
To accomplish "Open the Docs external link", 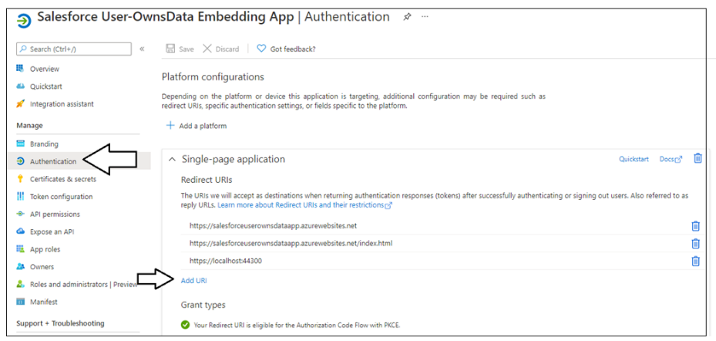I will pyautogui.click(x=671, y=159).
